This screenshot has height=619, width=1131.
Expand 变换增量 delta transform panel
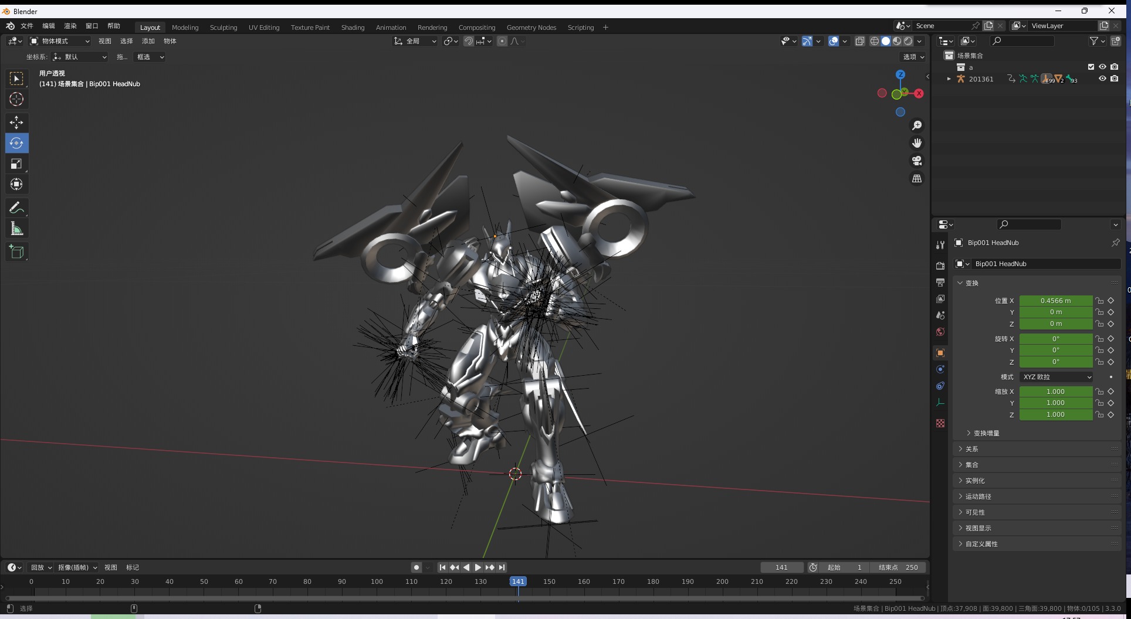coord(986,433)
